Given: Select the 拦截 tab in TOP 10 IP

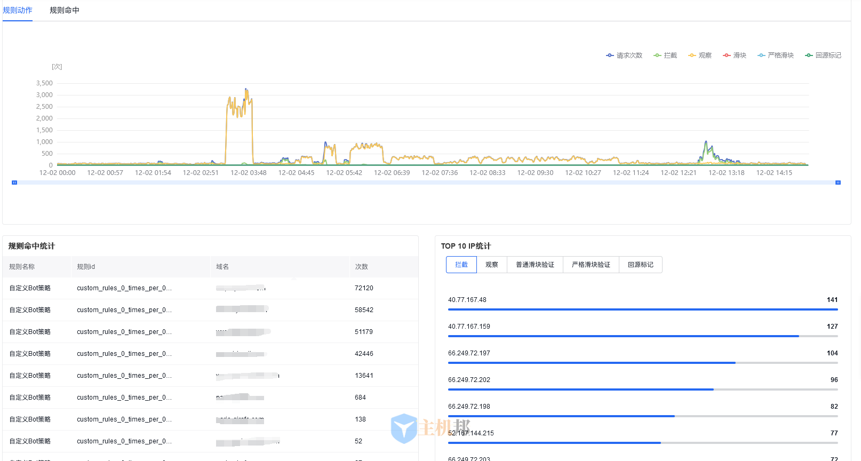Looking at the screenshot, I should point(461,265).
